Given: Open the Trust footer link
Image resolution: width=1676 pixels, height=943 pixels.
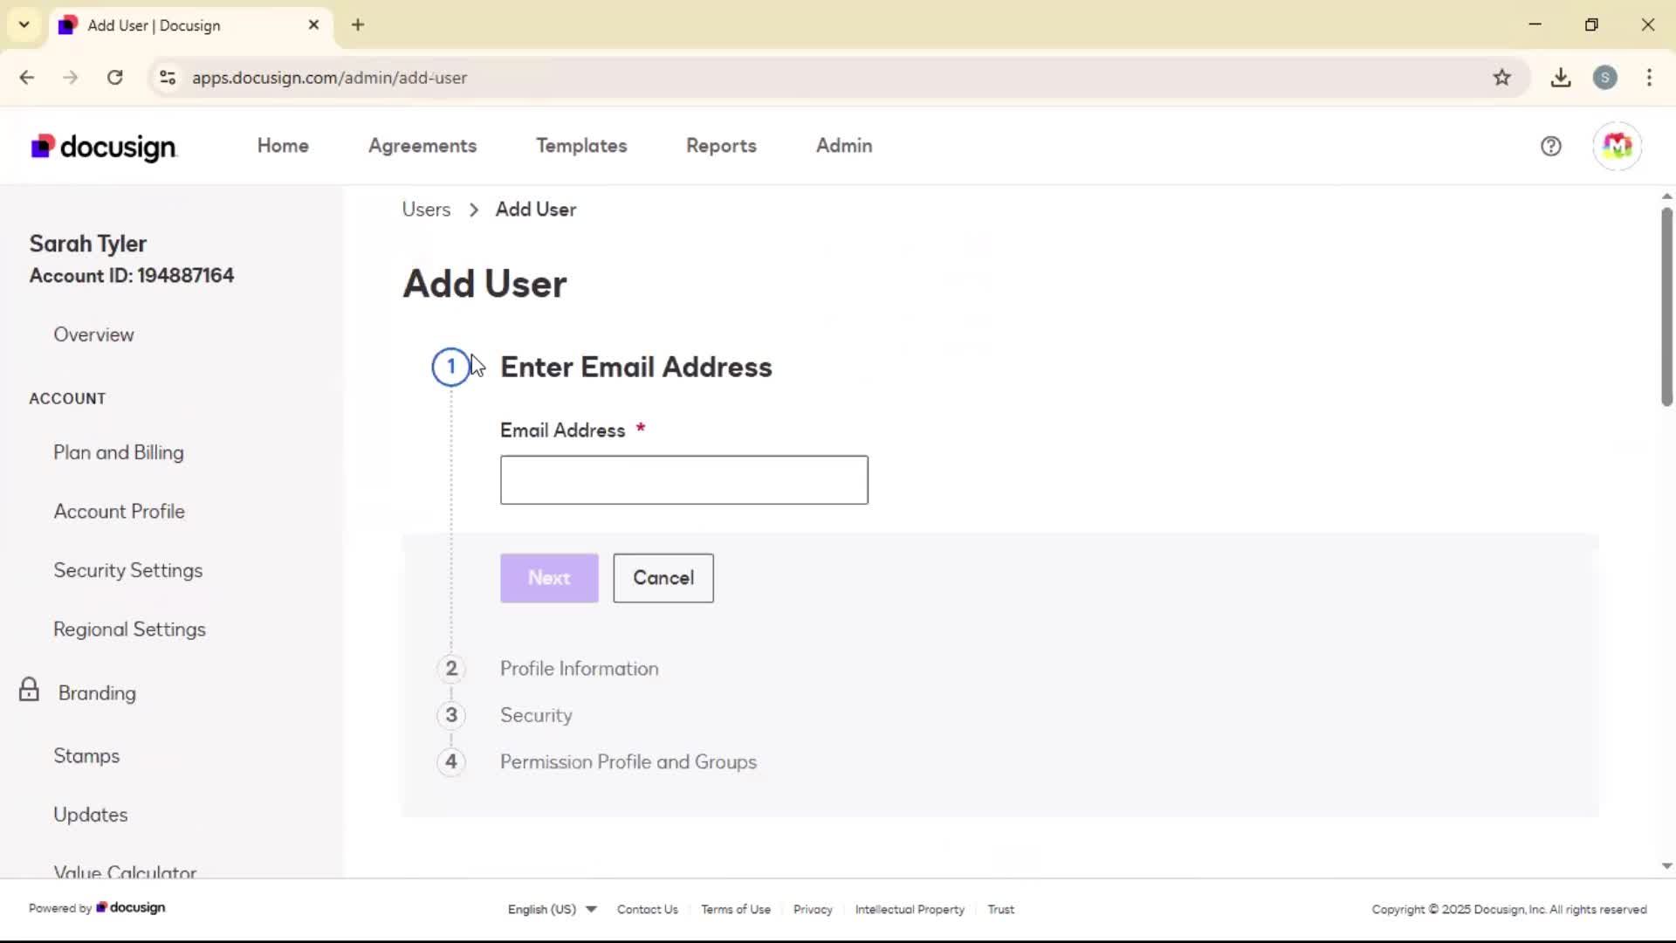Looking at the screenshot, I should [x=1001, y=909].
